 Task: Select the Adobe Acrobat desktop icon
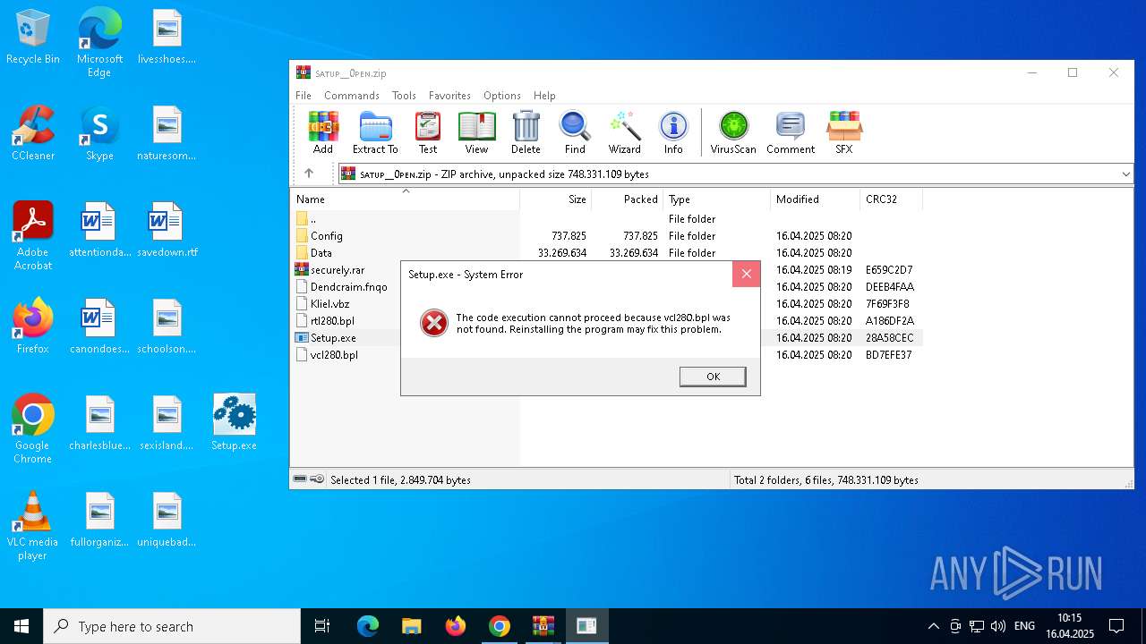click(x=33, y=236)
